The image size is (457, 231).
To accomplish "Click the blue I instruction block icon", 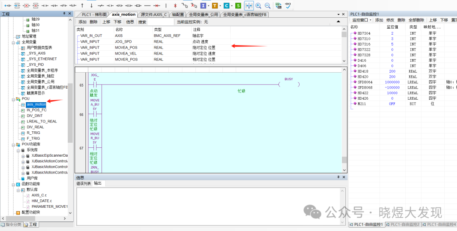I will (203, 5).
